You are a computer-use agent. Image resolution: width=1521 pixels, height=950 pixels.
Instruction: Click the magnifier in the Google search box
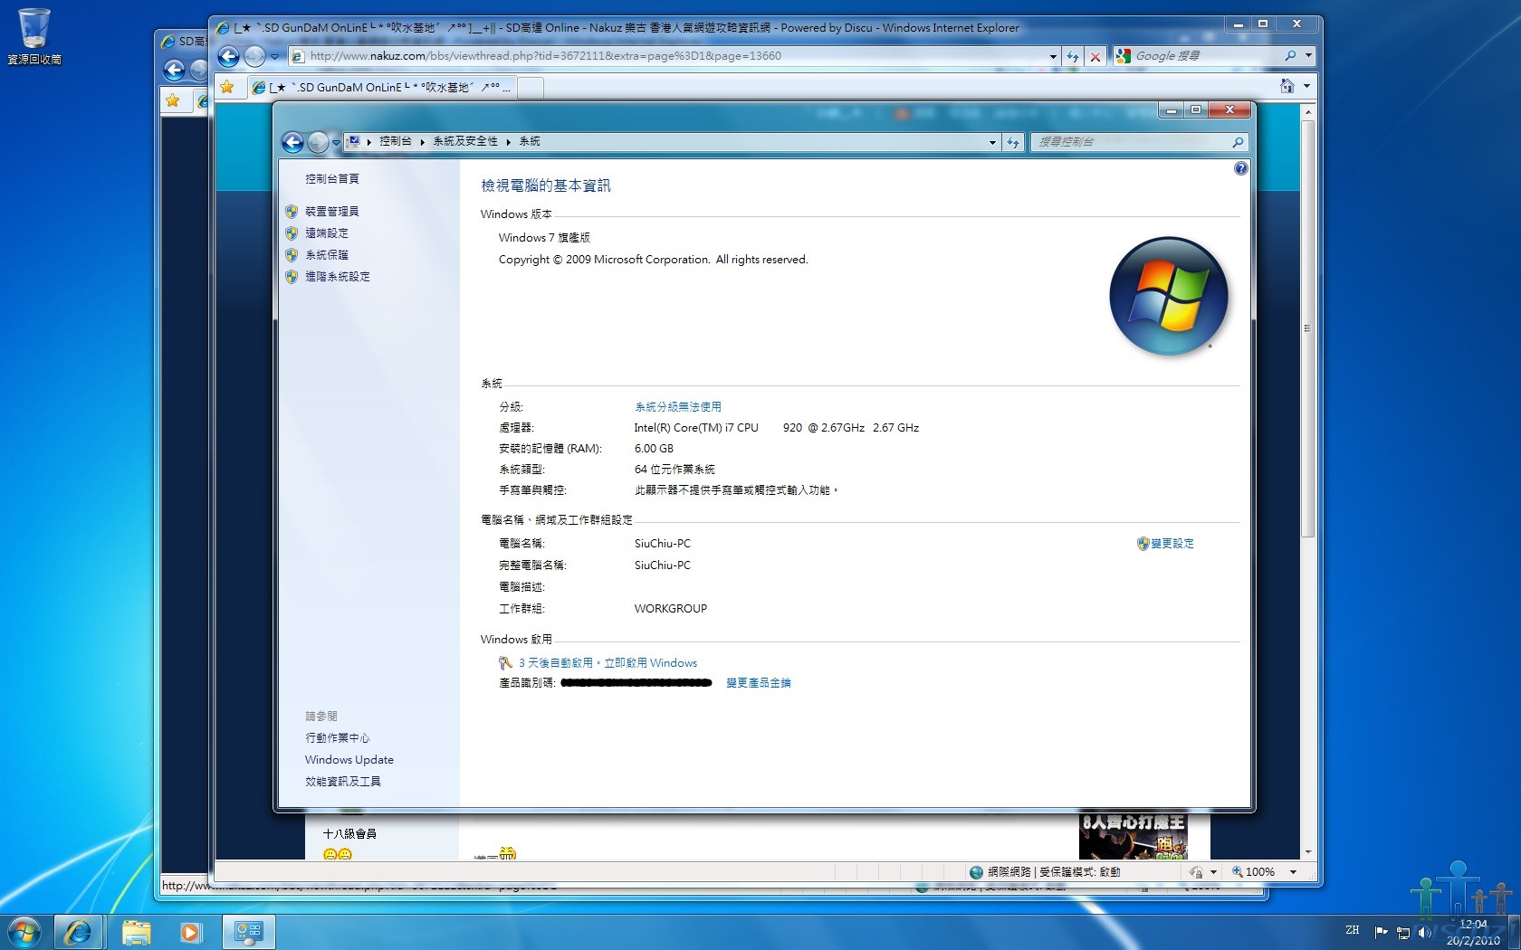coord(1290,56)
